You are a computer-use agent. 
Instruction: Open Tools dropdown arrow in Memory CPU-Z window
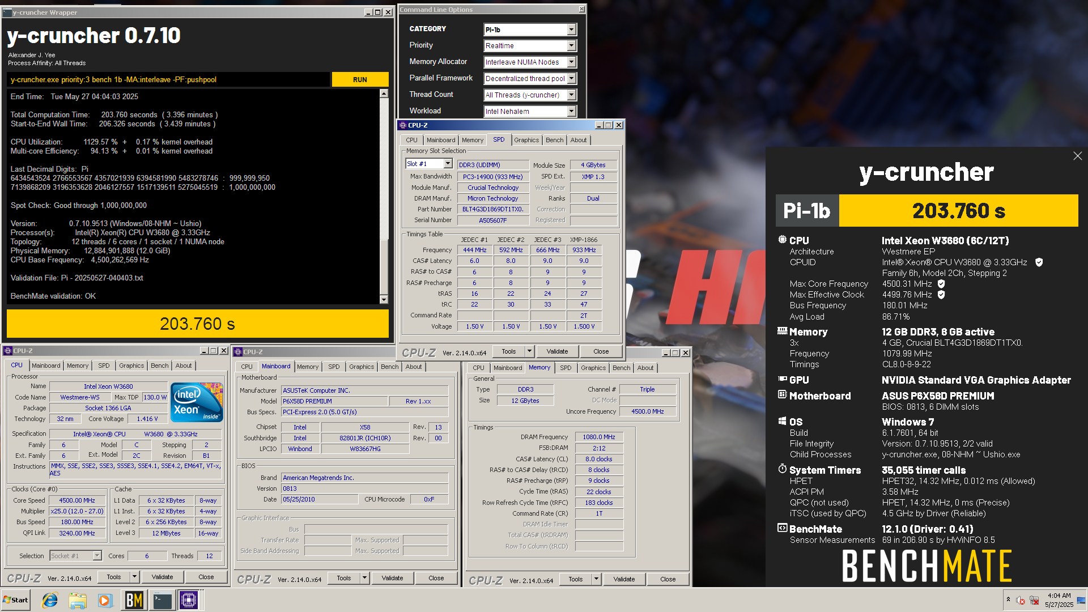[596, 579]
